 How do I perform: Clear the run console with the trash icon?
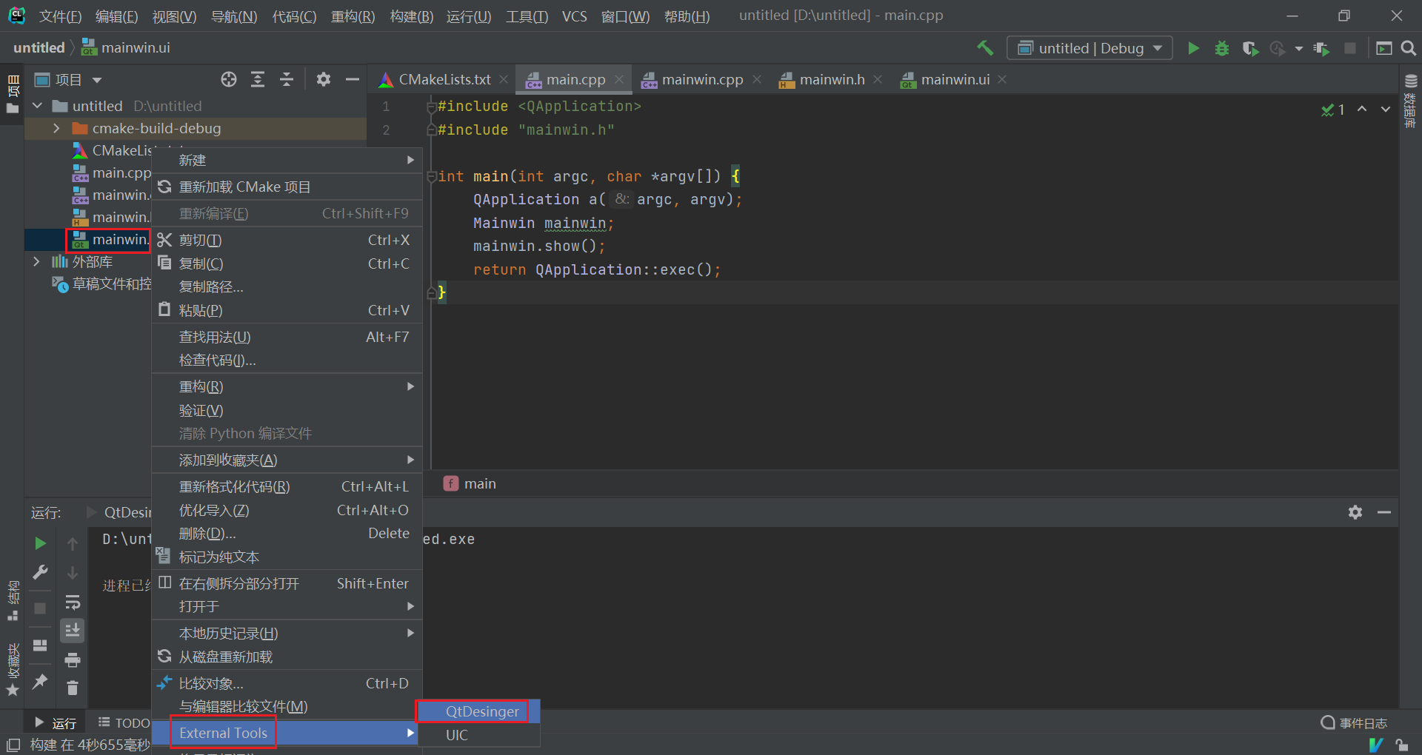[73, 688]
